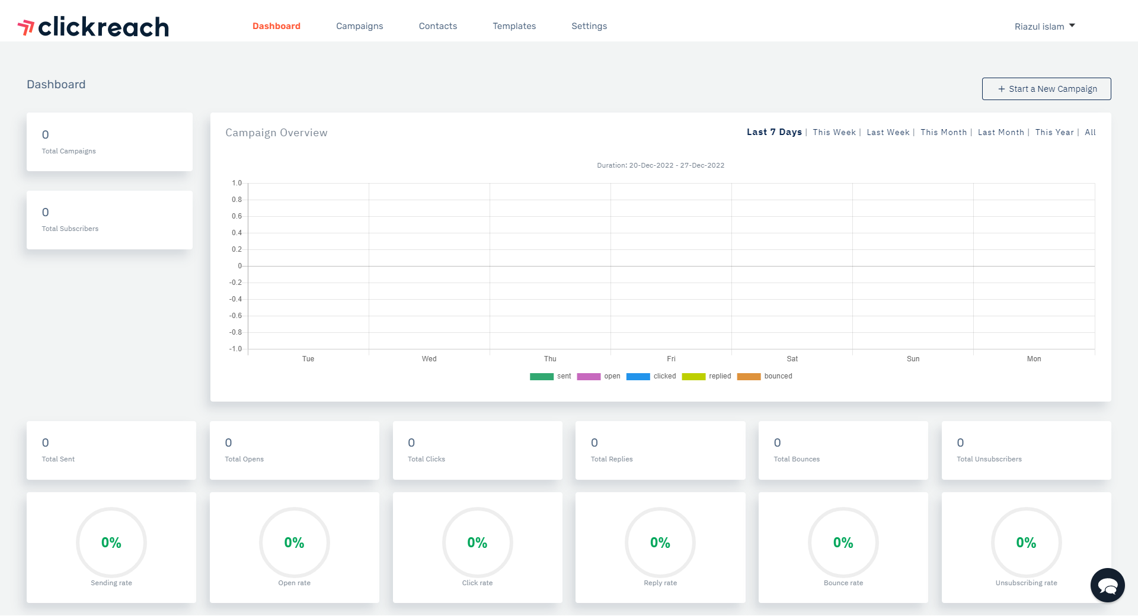This screenshot has height=616, width=1138.
Task: Toggle the open legend swatch
Action: pos(589,377)
